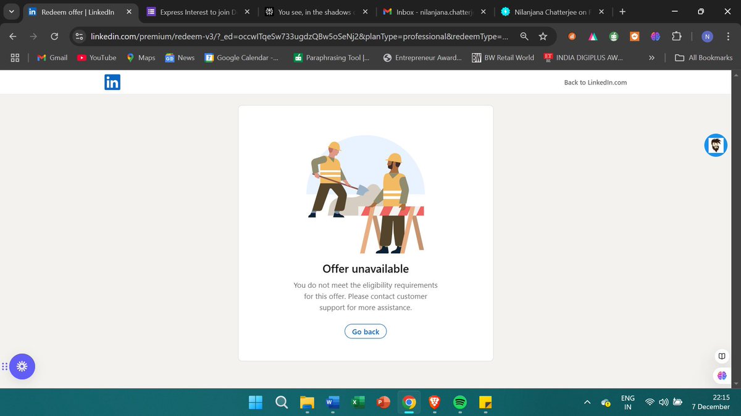741x416 pixels.
Task: Reload the current page
Action: coord(54,36)
